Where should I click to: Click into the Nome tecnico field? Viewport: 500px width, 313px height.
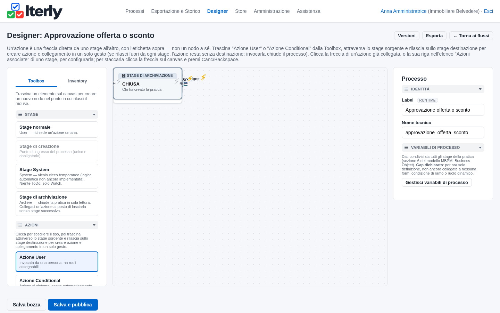point(443,133)
